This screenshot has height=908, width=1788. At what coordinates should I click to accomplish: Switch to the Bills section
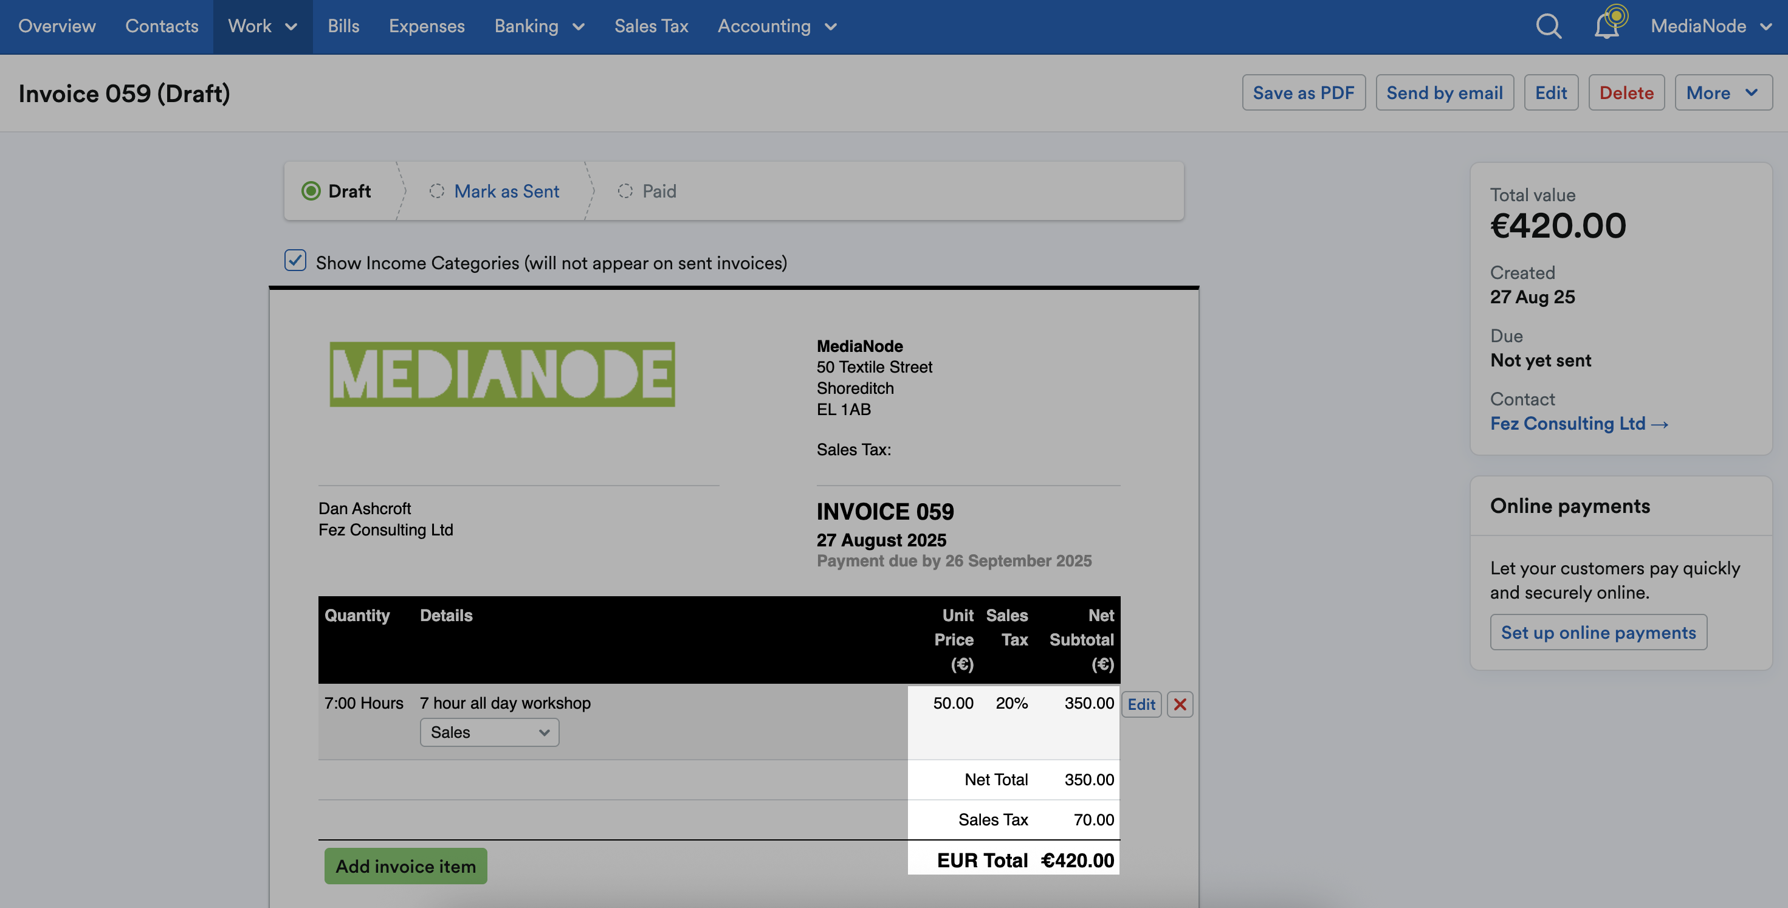click(x=343, y=26)
